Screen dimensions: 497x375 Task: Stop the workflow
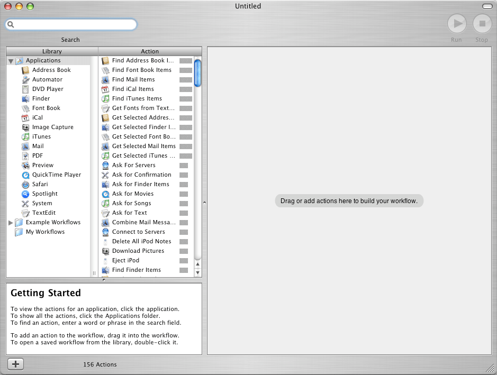pyautogui.click(x=482, y=23)
